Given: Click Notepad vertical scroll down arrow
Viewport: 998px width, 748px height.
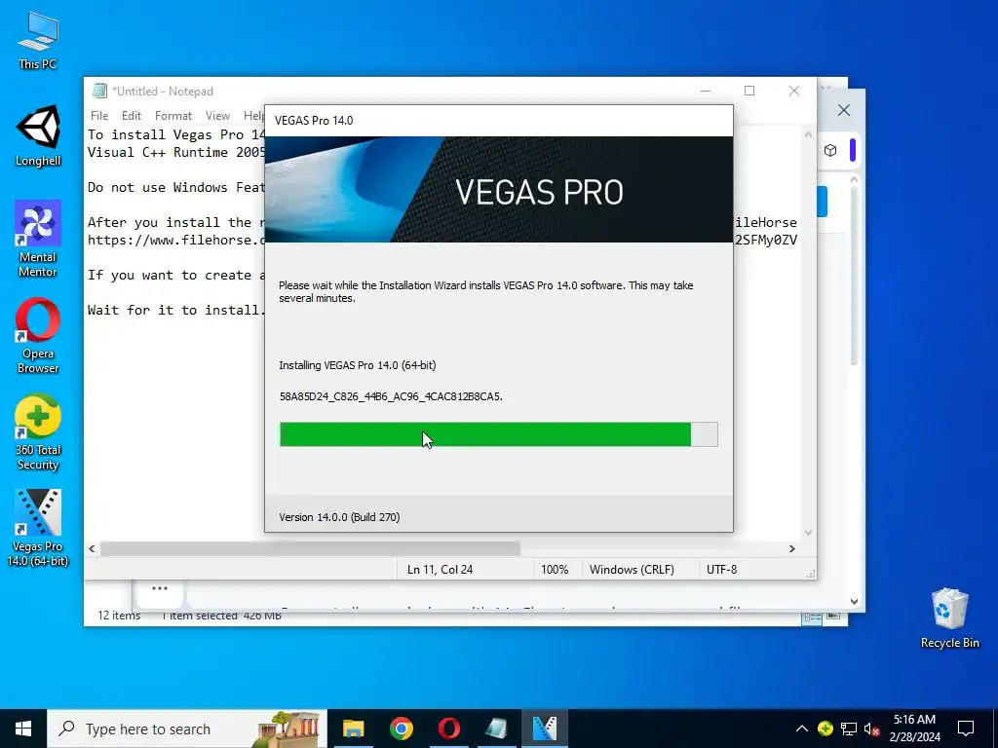Looking at the screenshot, I should point(808,533).
